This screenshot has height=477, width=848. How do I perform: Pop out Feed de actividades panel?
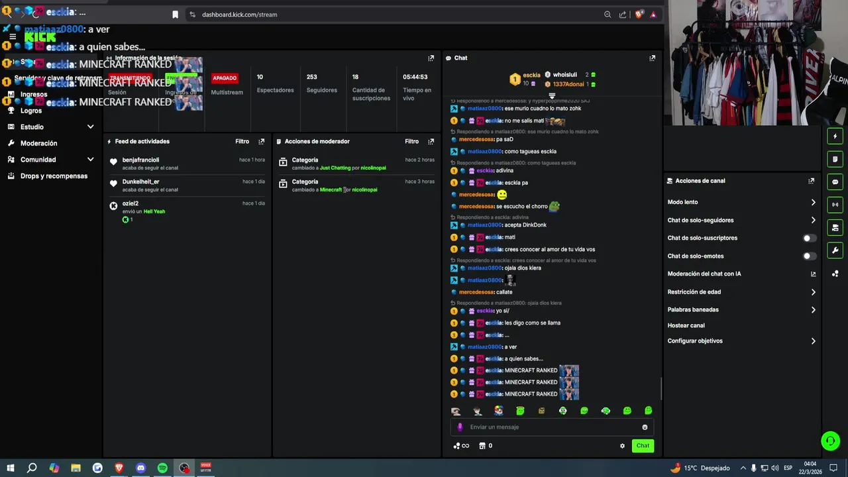[x=261, y=142]
